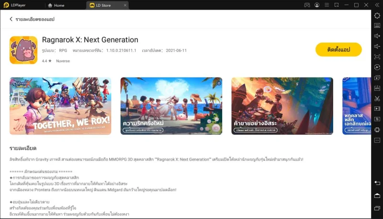Click the Android home icon in sidebar
This screenshot has width=383, height=219.
click(x=377, y=196)
